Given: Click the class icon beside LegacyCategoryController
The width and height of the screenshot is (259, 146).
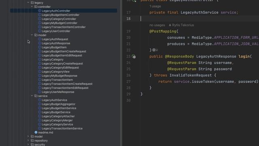Looking at the screenshot, I should coord(40,19).
